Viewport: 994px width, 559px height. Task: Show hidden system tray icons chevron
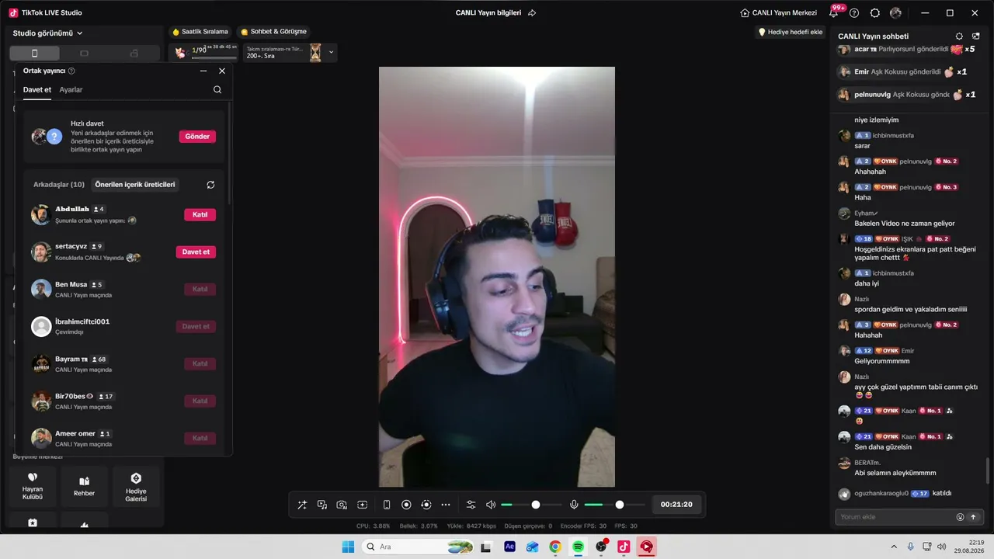(x=894, y=547)
